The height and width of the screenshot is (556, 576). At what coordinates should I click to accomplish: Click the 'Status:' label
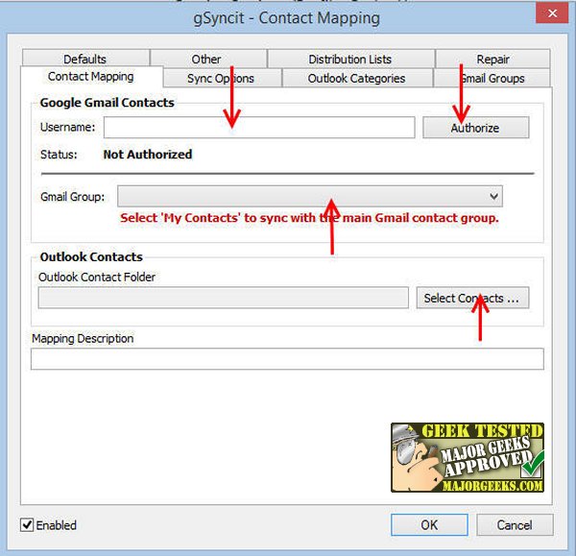click(59, 155)
